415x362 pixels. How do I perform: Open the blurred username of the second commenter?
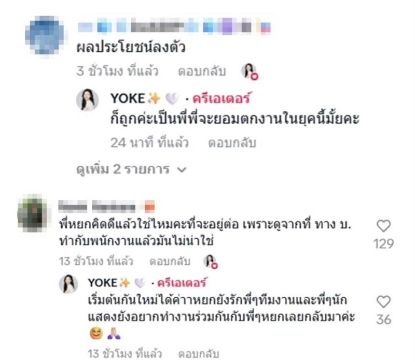point(106,206)
